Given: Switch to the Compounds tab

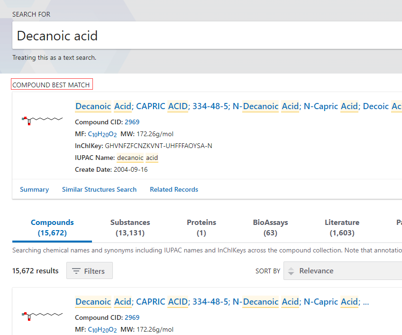Looking at the screenshot, I should pyautogui.click(x=52, y=227).
